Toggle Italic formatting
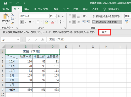 [26, 22]
